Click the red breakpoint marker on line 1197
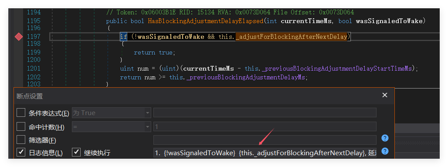 19,37
